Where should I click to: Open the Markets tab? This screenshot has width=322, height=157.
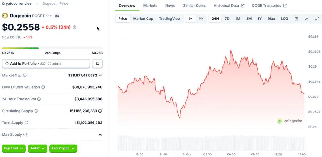pyautogui.click(x=150, y=6)
